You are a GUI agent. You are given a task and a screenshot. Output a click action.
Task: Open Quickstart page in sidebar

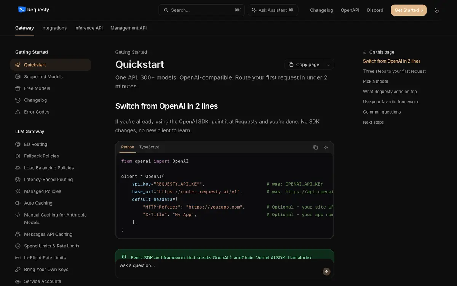click(x=51, y=65)
